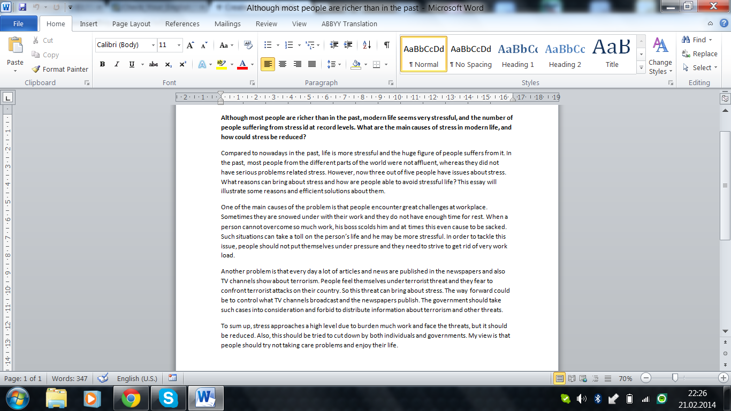This screenshot has width=731, height=411.
Task: Toggle Italic formatting
Action: pyautogui.click(x=117, y=64)
